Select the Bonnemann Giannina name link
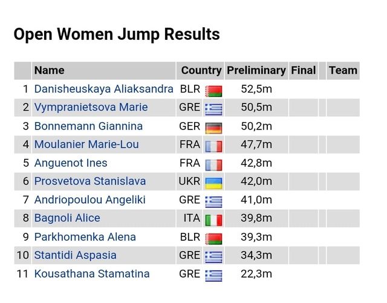 pyautogui.click(x=88, y=126)
